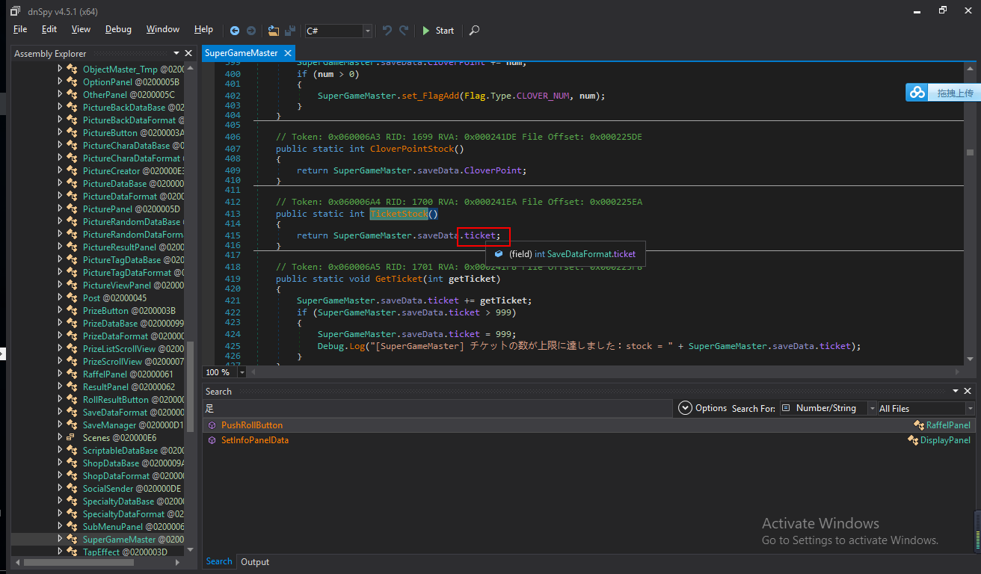Image resolution: width=981 pixels, height=574 pixels.
Task: Click the Search query input field
Action: (x=437, y=408)
